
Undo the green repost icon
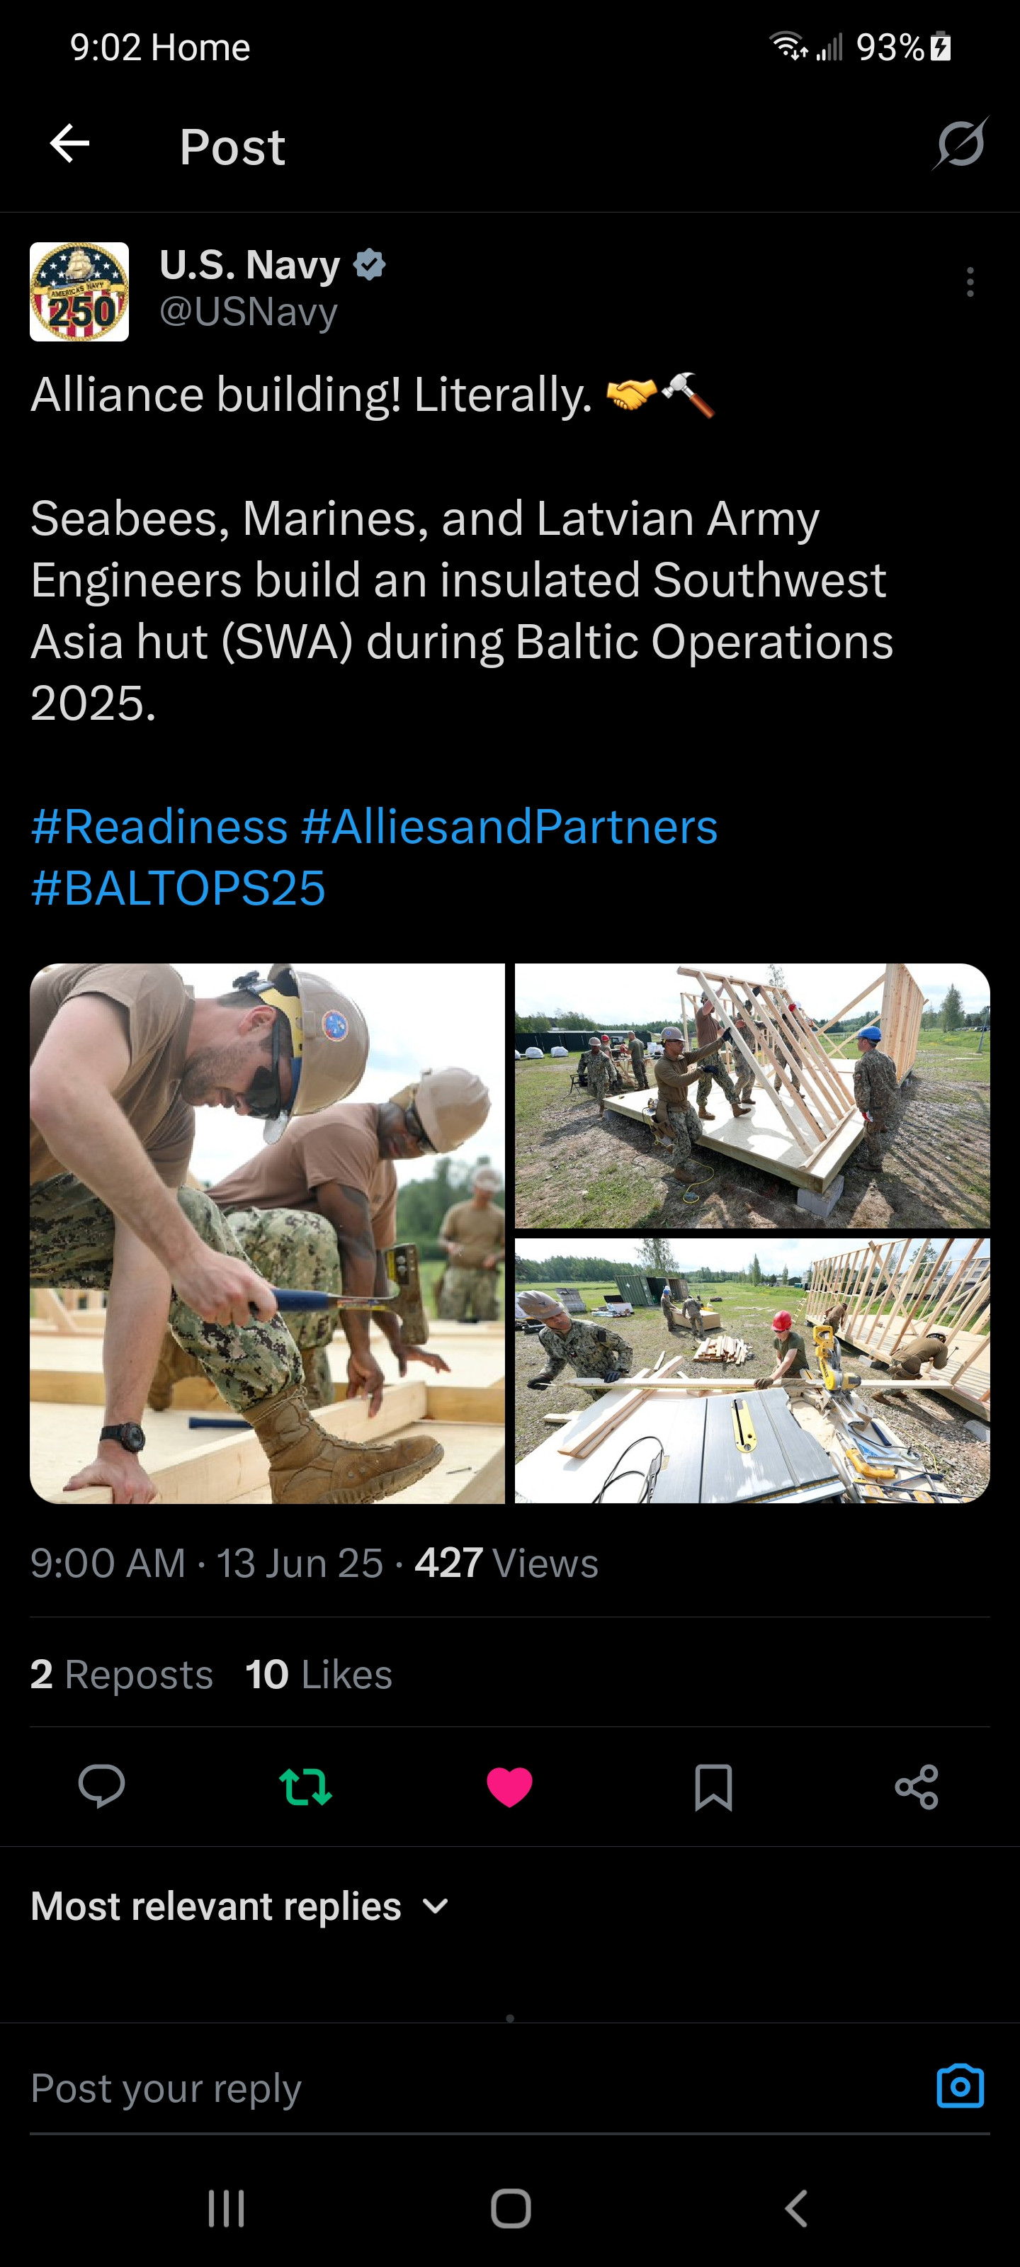[305, 1787]
